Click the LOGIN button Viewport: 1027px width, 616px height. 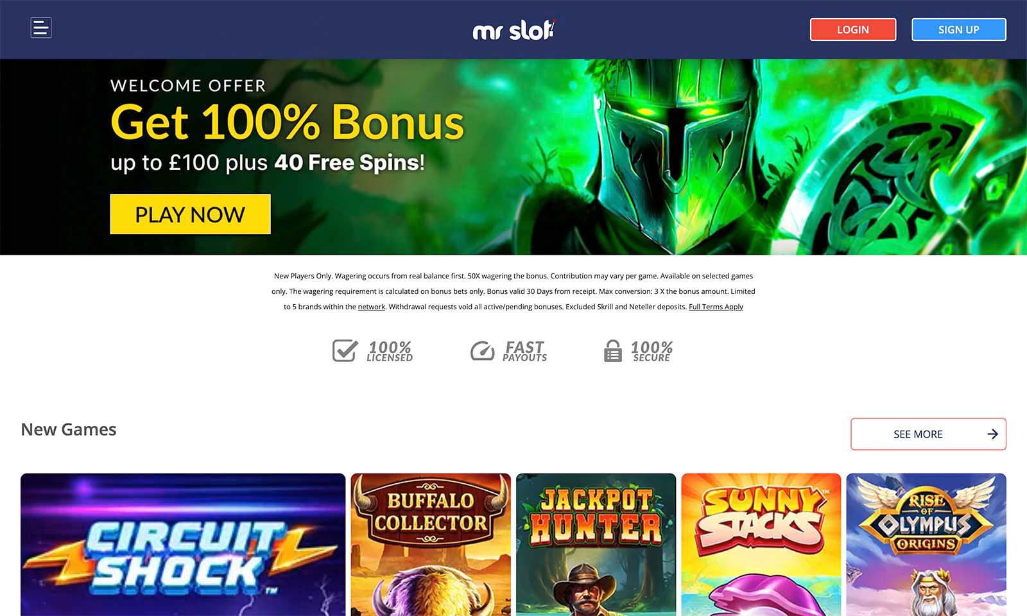click(853, 30)
